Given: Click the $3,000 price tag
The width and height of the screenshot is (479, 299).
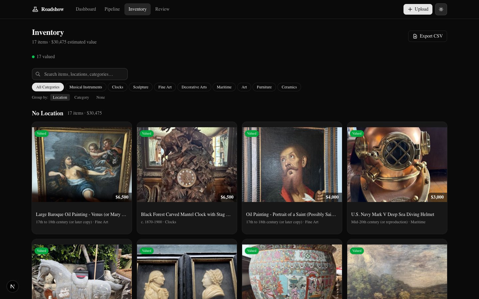Looking at the screenshot, I should click(437, 197).
